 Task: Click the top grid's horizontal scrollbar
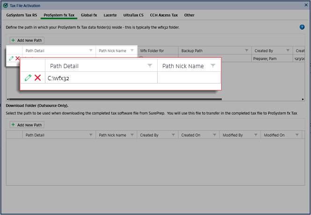click(154, 99)
